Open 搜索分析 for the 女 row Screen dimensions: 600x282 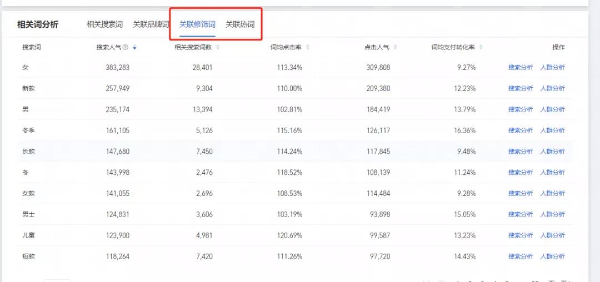coord(521,68)
